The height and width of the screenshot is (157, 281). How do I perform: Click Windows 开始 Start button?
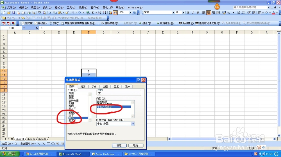click(10, 154)
